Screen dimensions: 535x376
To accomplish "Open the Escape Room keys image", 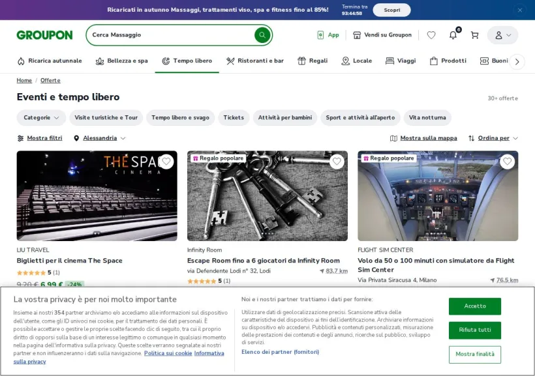I will coord(267,196).
